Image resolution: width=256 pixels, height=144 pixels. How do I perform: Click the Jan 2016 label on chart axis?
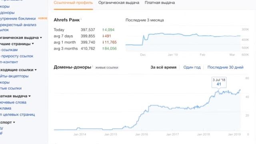(x=142, y=134)
